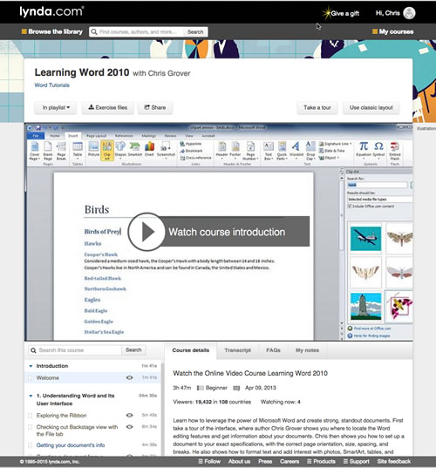Click the lynda.com logo
This screenshot has height=468, width=436.
tap(51, 11)
